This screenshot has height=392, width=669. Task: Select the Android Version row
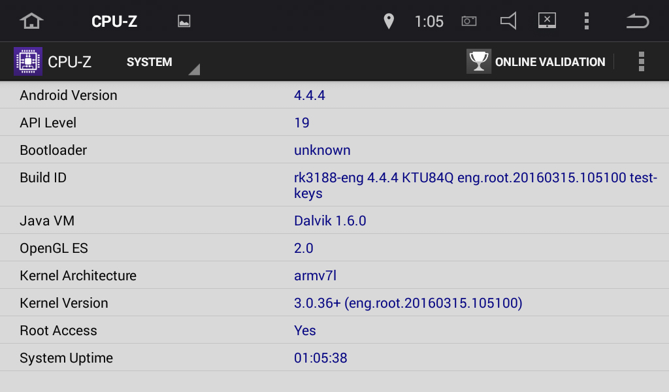coord(334,95)
